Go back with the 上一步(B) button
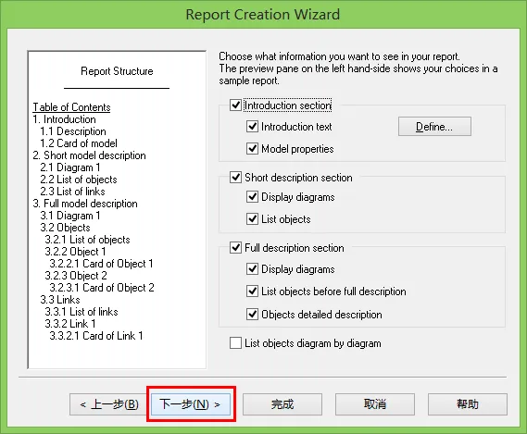Image resolution: width=527 pixels, height=434 pixels. coord(109,404)
